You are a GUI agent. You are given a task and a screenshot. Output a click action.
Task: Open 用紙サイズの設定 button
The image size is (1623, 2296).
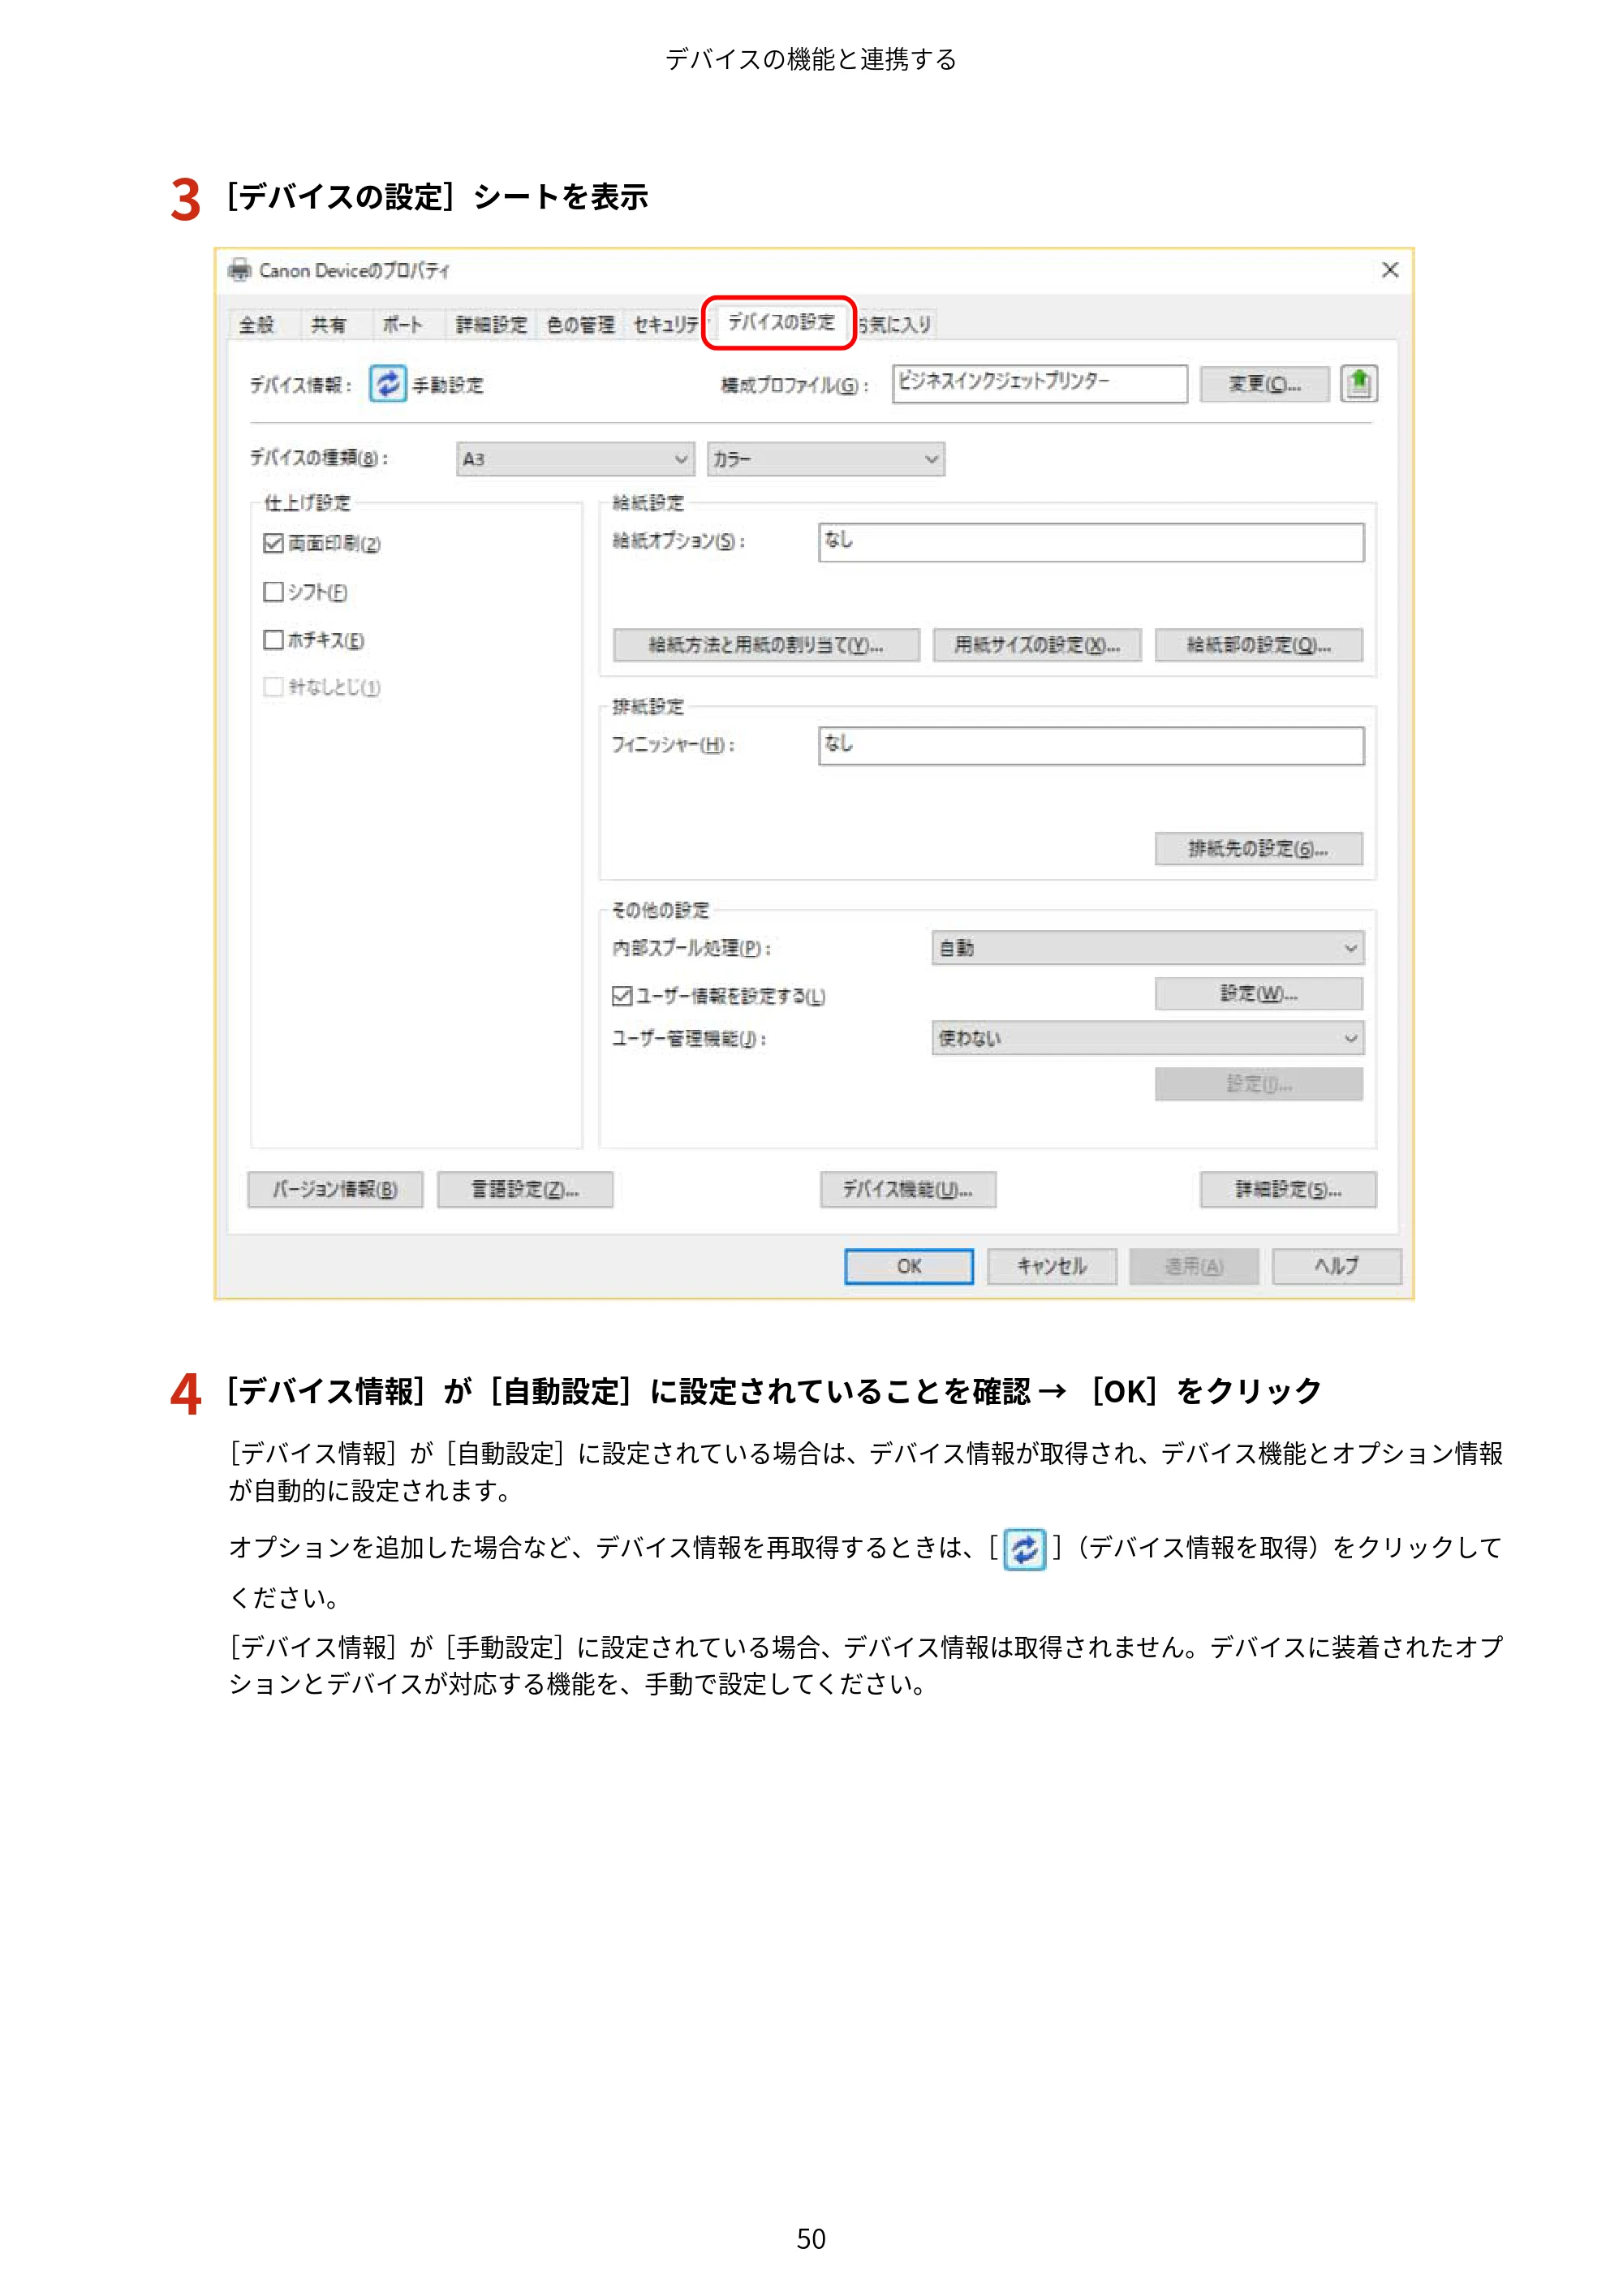[1037, 645]
